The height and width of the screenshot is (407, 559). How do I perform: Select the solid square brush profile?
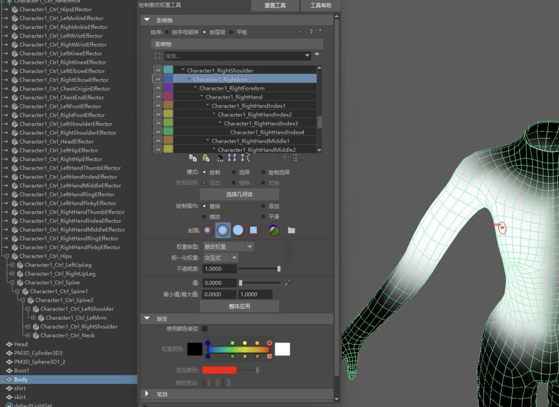pos(253,230)
